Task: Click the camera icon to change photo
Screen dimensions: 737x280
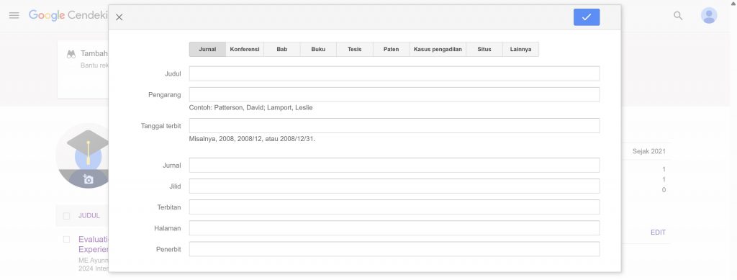Action: click(88, 179)
